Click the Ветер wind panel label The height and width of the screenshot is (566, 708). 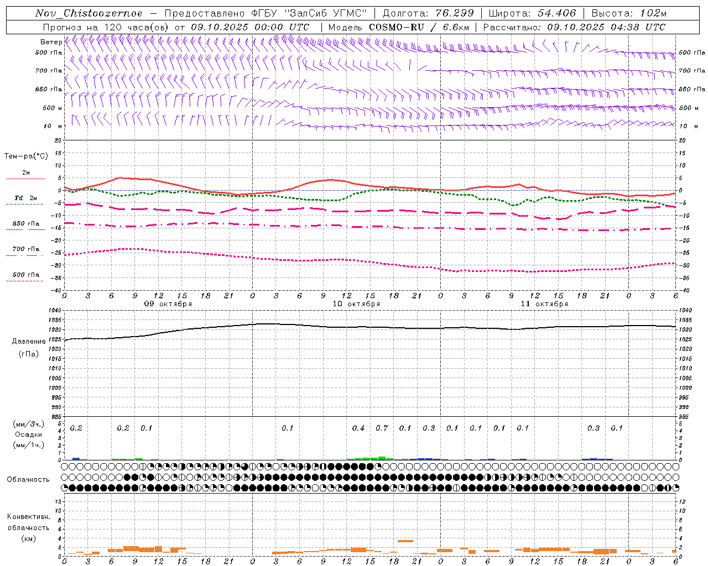[51, 42]
